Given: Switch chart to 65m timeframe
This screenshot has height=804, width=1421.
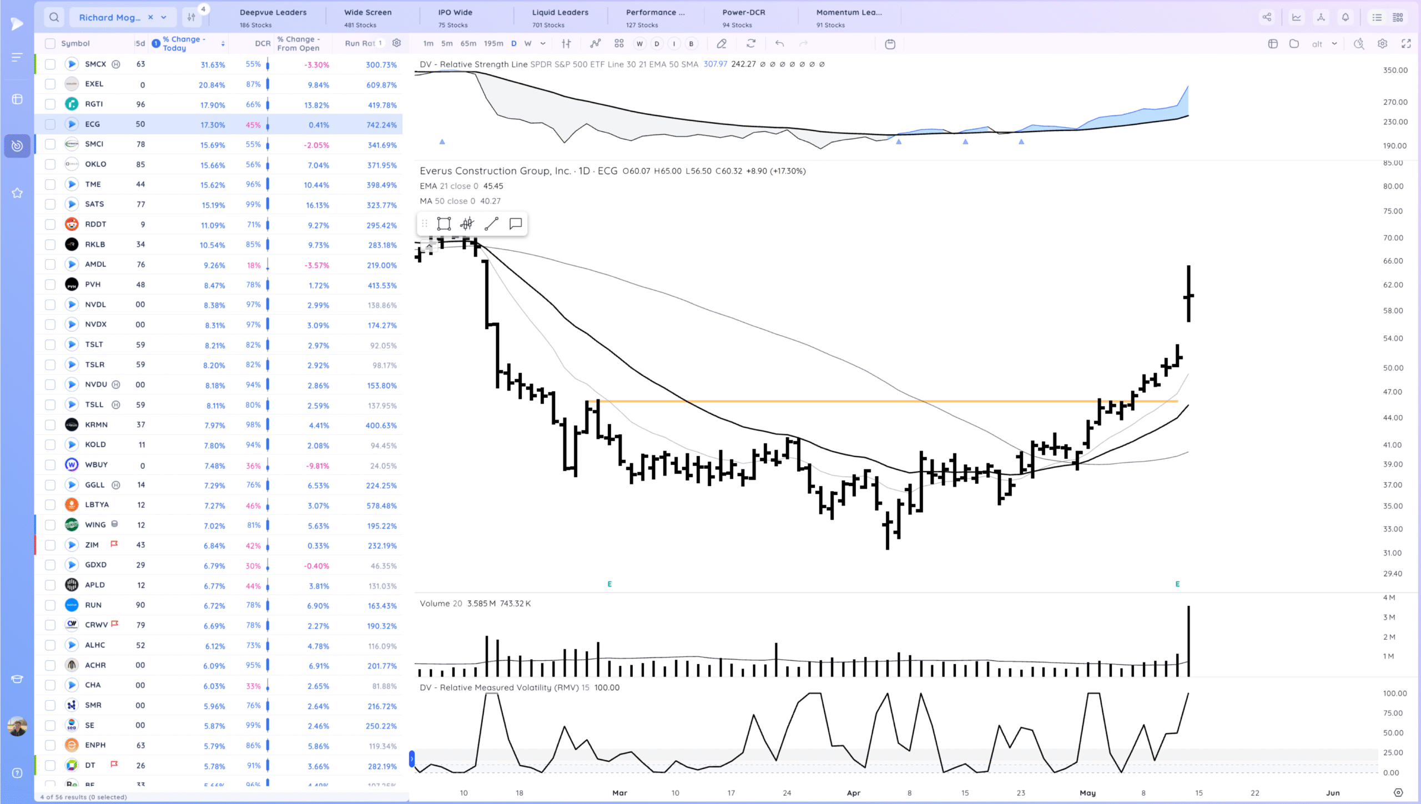Looking at the screenshot, I should coord(468,43).
